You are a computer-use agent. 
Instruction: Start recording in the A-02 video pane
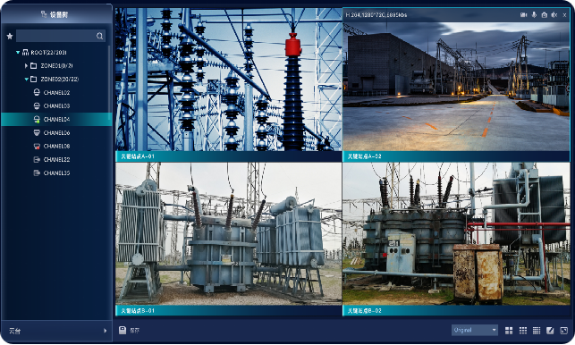[x=523, y=15]
